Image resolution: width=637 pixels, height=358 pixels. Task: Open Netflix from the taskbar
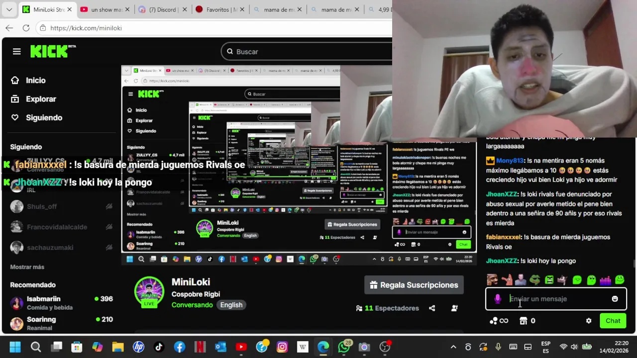coord(200,347)
